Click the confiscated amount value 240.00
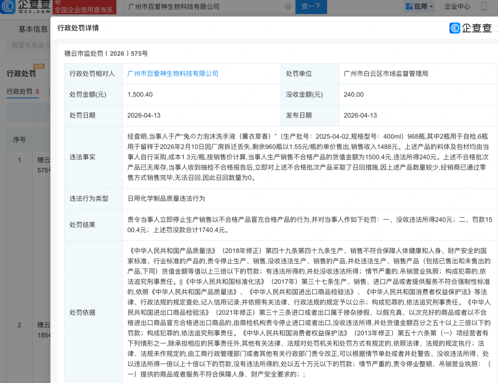 click(x=353, y=94)
